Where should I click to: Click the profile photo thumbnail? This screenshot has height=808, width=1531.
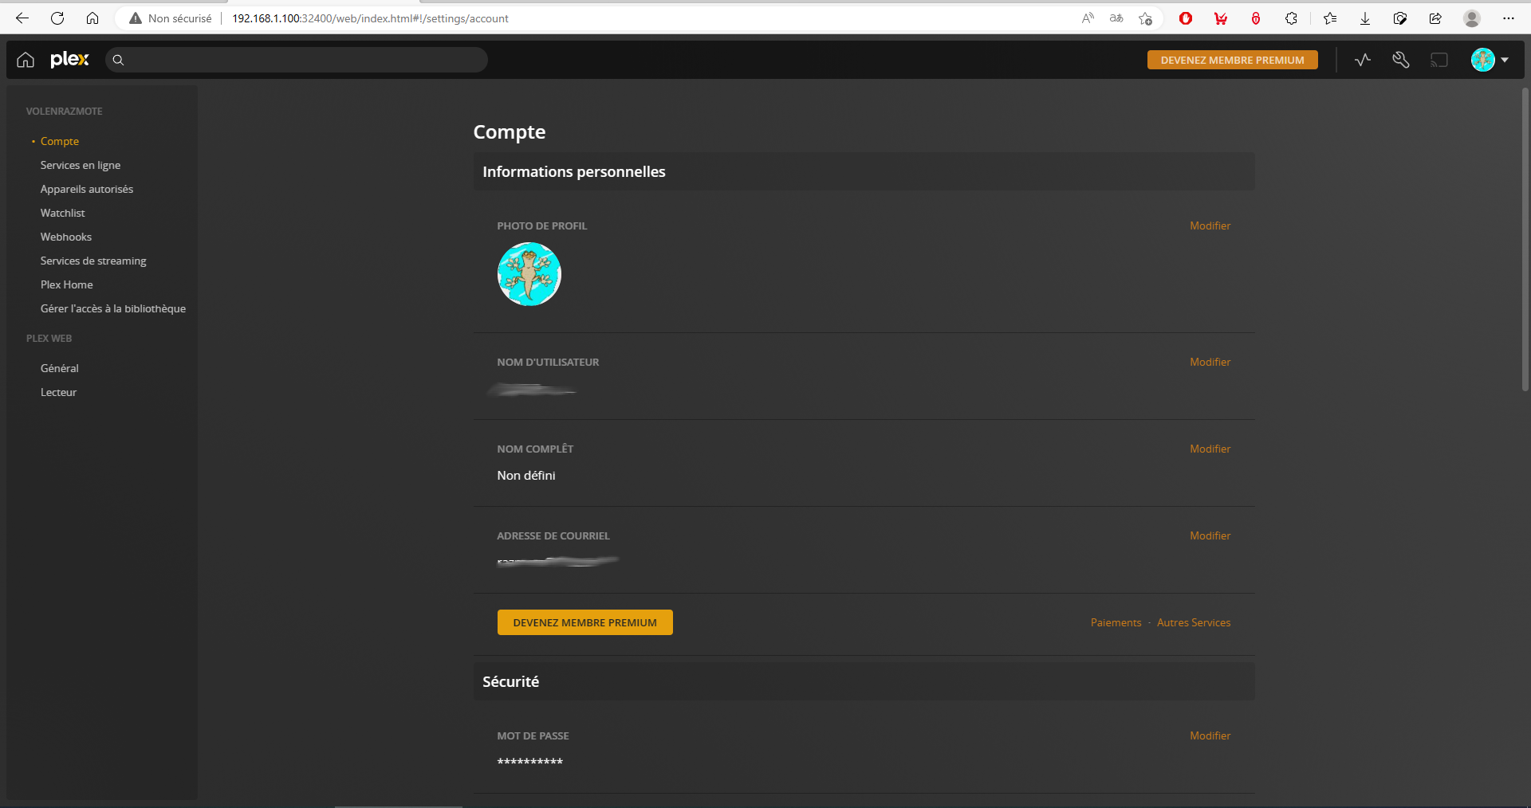tap(529, 274)
